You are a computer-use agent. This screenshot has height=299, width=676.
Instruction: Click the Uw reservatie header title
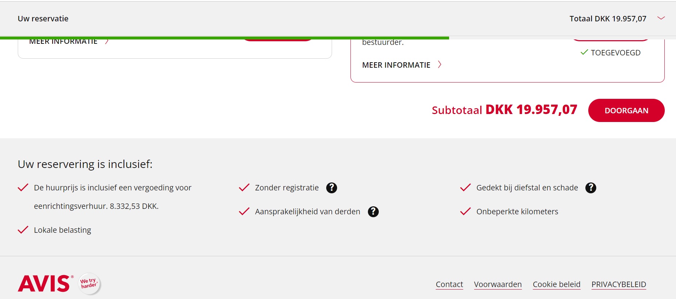click(43, 19)
